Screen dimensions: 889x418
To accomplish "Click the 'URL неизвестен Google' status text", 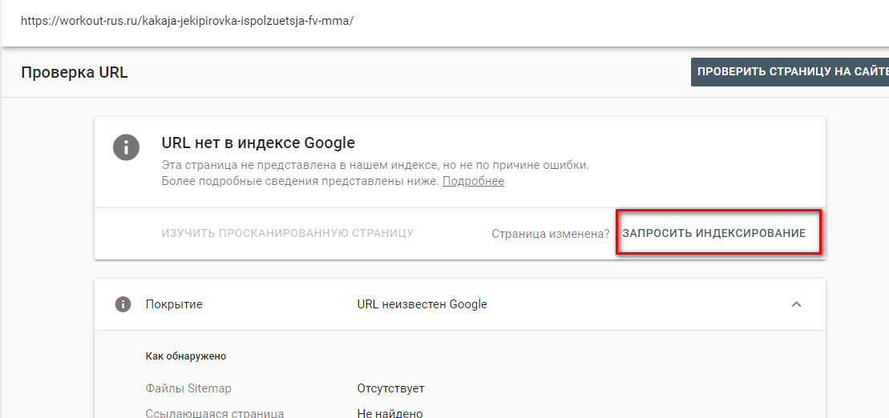I will 422,304.
